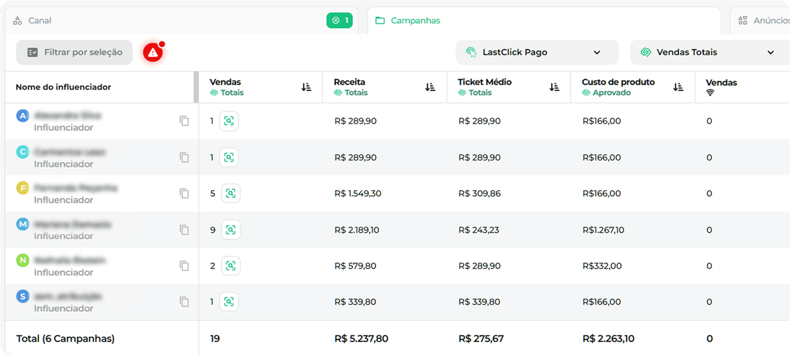Sort by Custo de produto column
The height and width of the screenshot is (355, 790).
pos(678,87)
